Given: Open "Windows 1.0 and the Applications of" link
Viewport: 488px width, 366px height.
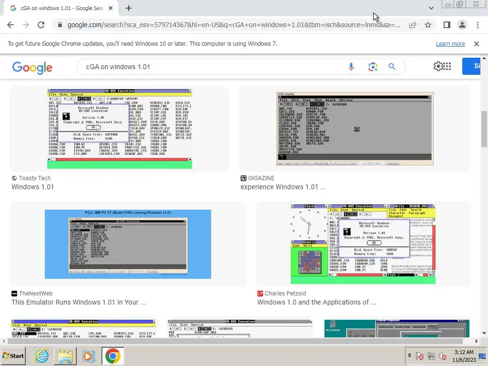Looking at the screenshot, I should click(316, 302).
